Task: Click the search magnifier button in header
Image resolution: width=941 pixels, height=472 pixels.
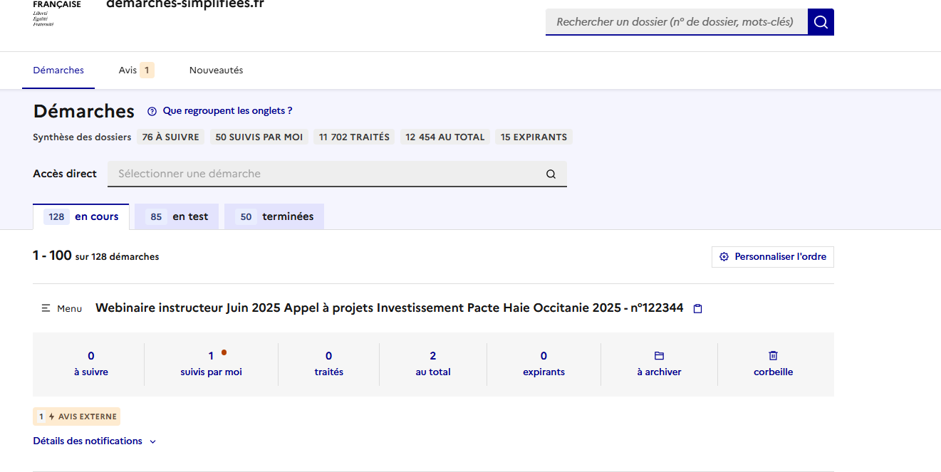Action: (x=821, y=22)
